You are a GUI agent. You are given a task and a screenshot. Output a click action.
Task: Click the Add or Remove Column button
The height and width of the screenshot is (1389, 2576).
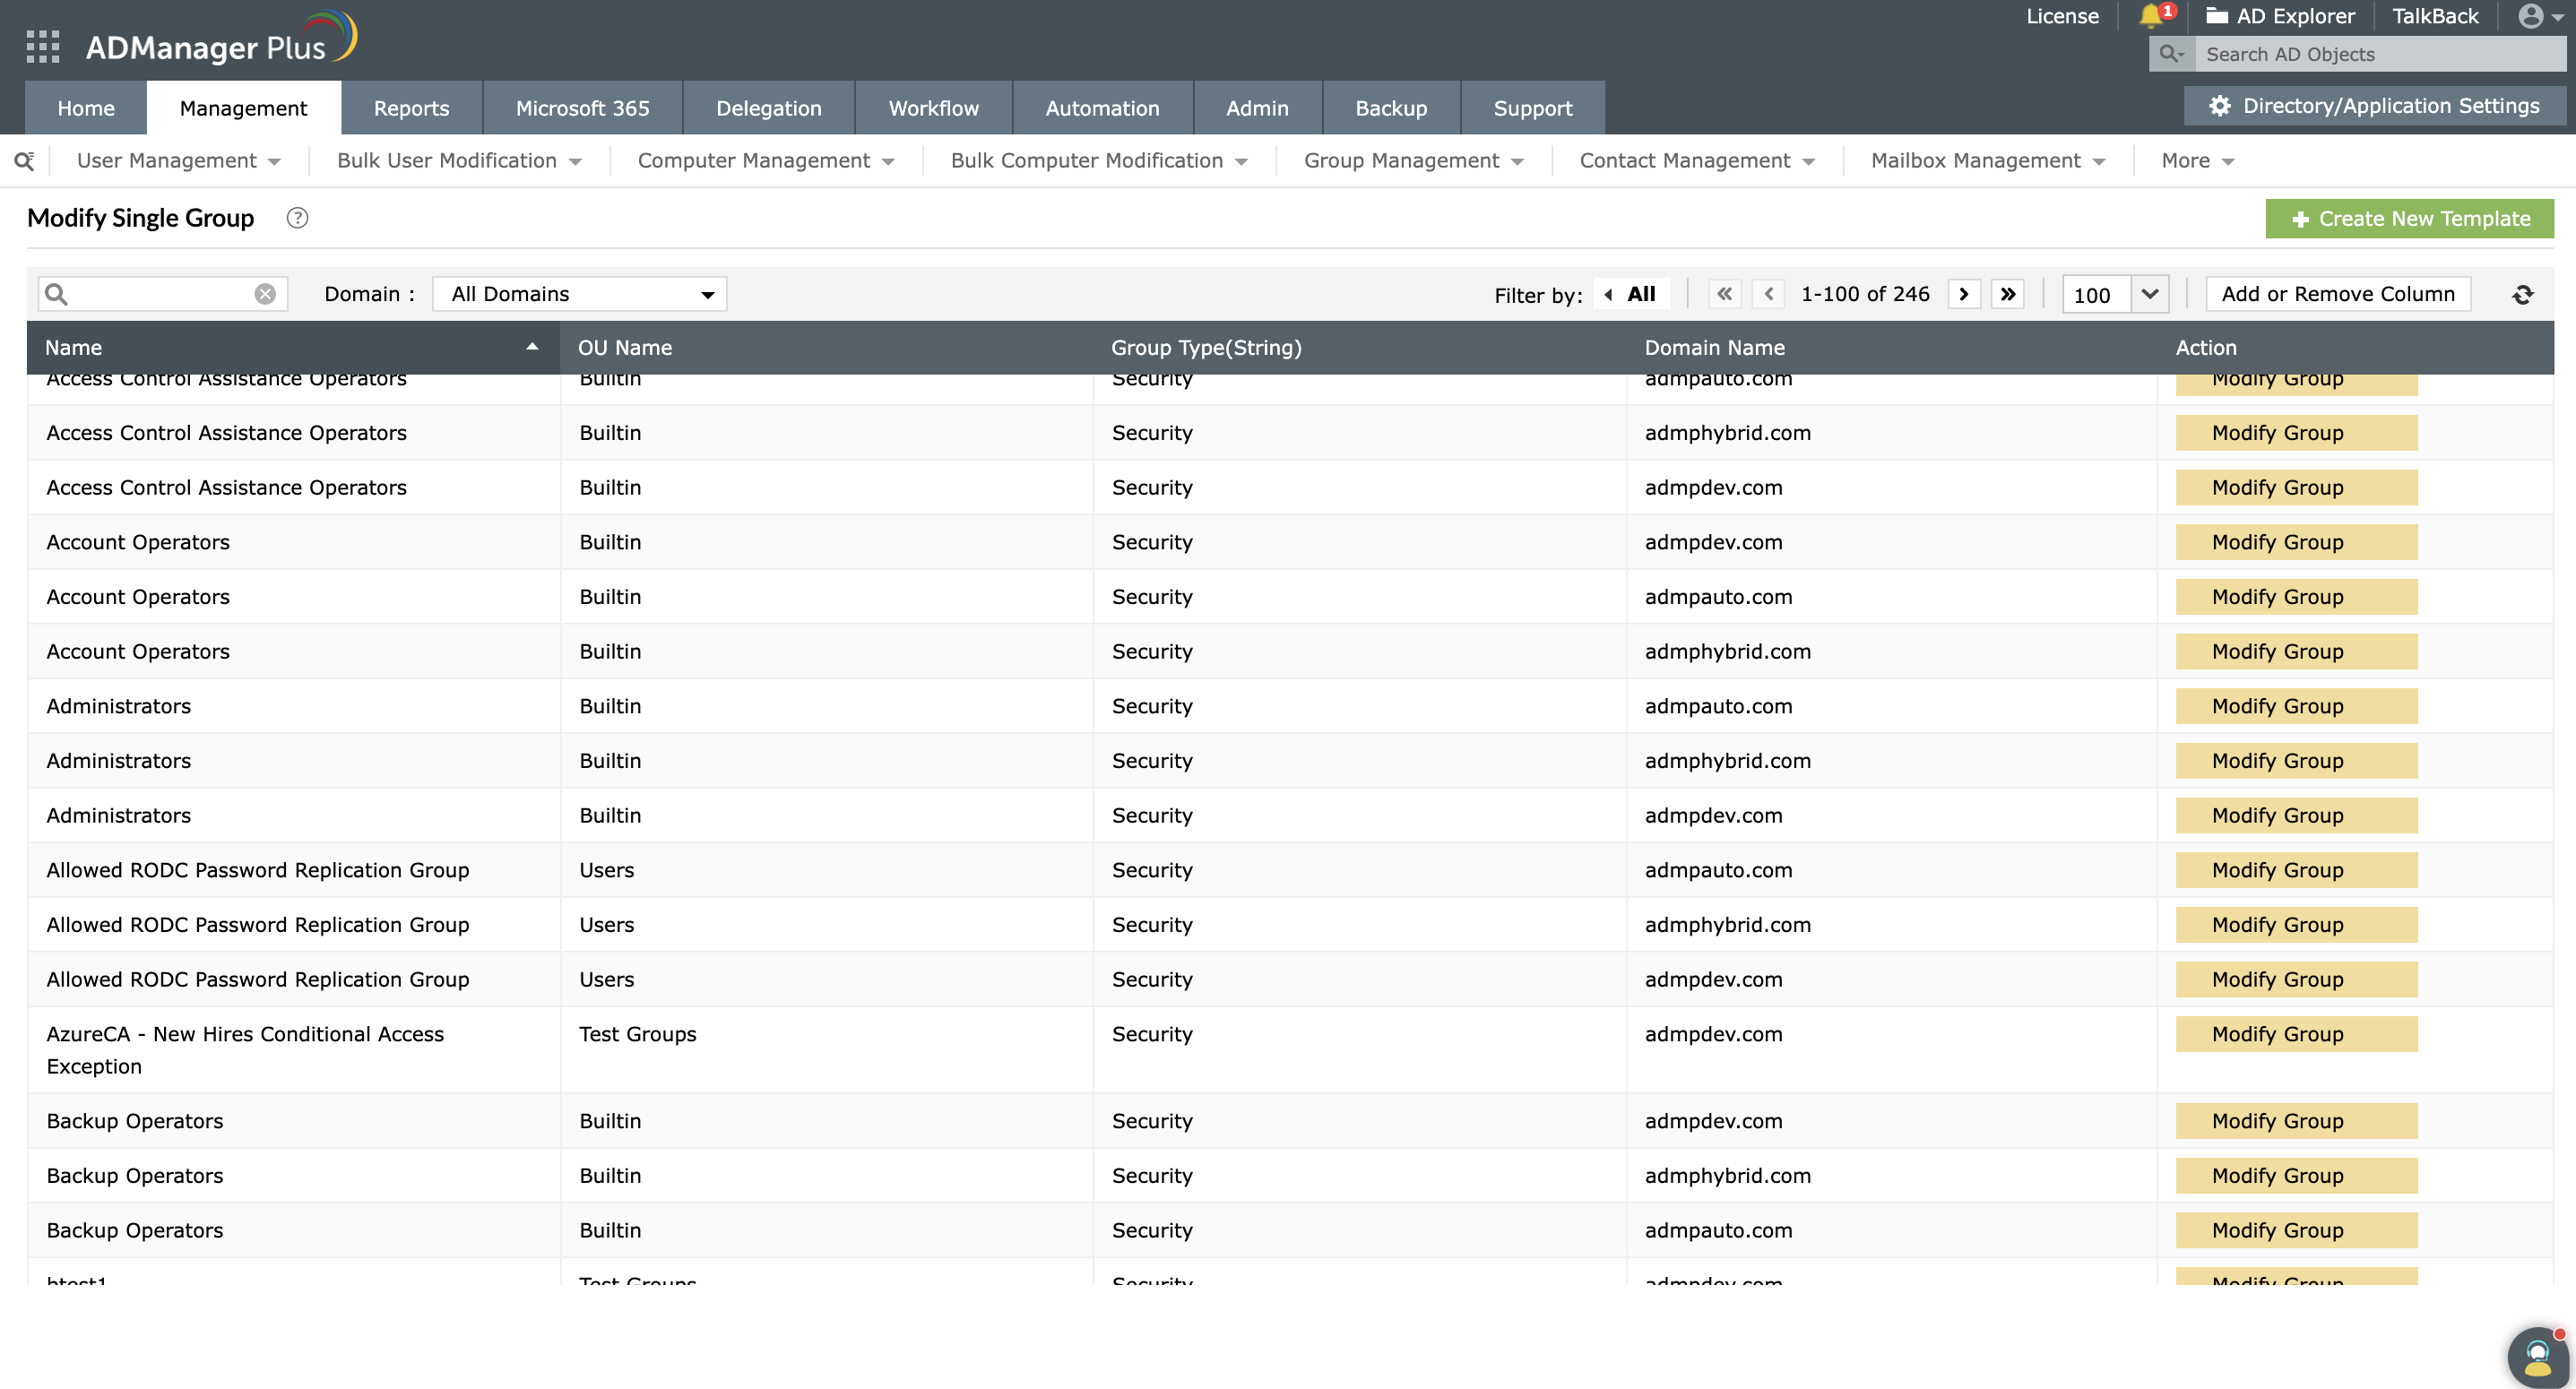pyautogui.click(x=2337, y=294)
